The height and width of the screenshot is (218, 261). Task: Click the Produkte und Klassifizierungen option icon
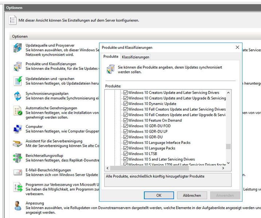click(x=17, y=66)
